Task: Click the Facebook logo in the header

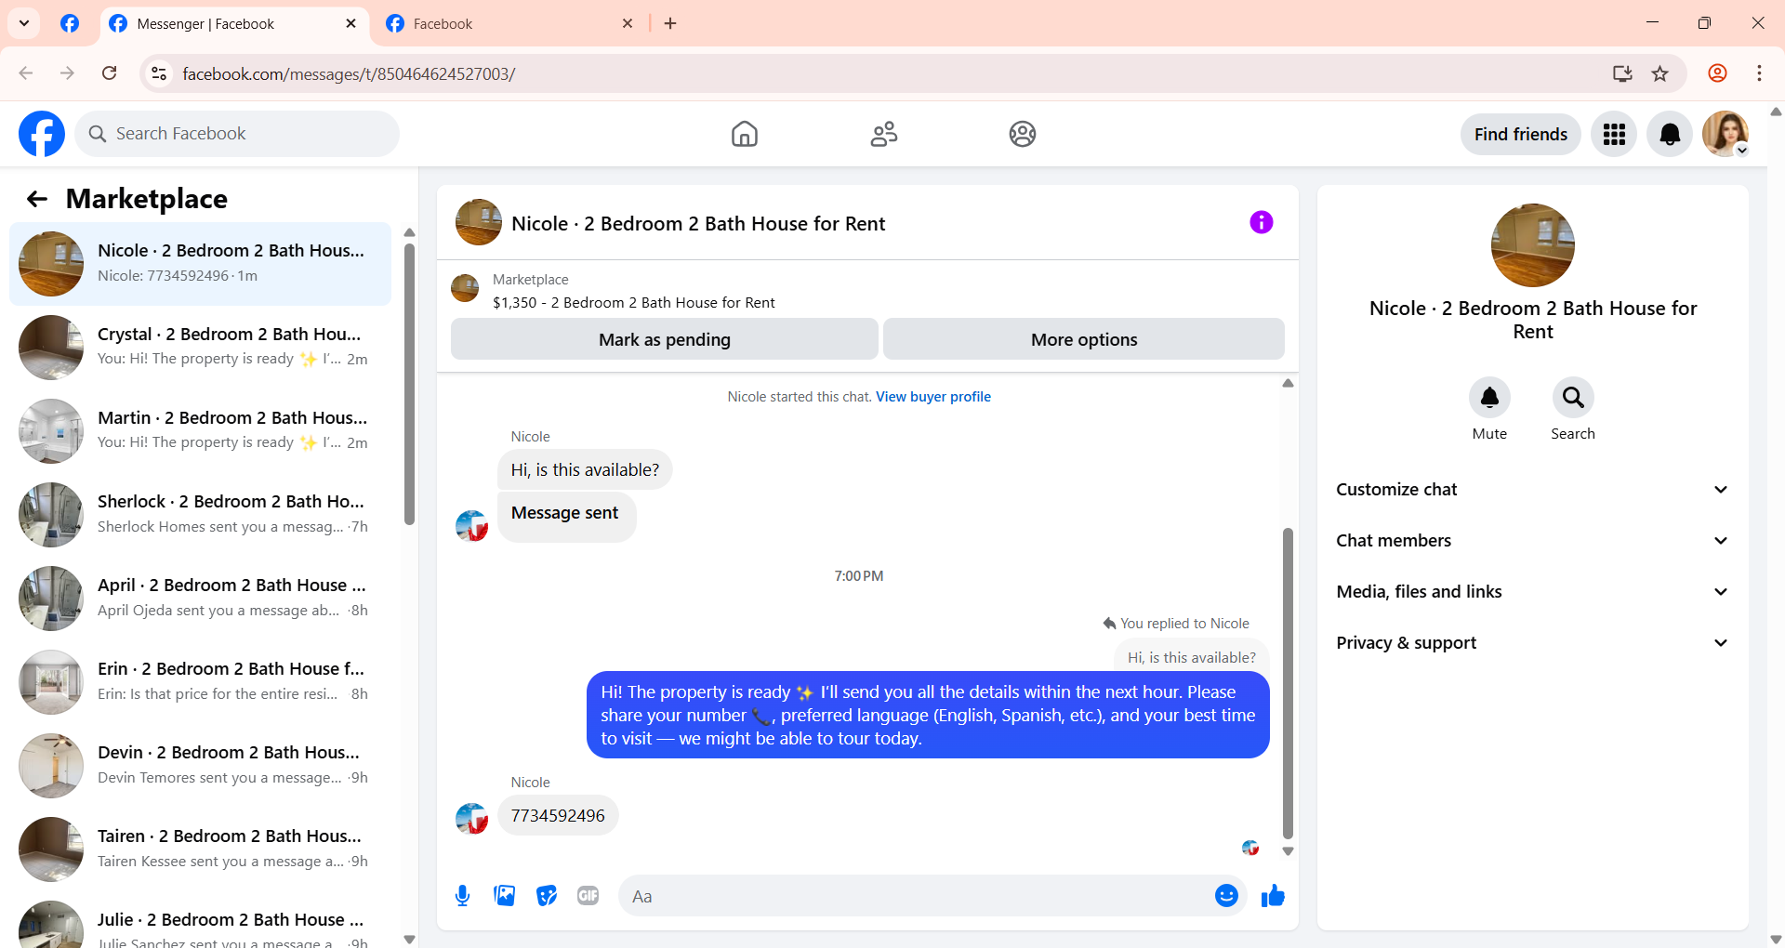Action: [42, 134]
